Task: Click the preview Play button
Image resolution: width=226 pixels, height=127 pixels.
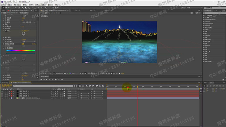Action: pos(47,79)
